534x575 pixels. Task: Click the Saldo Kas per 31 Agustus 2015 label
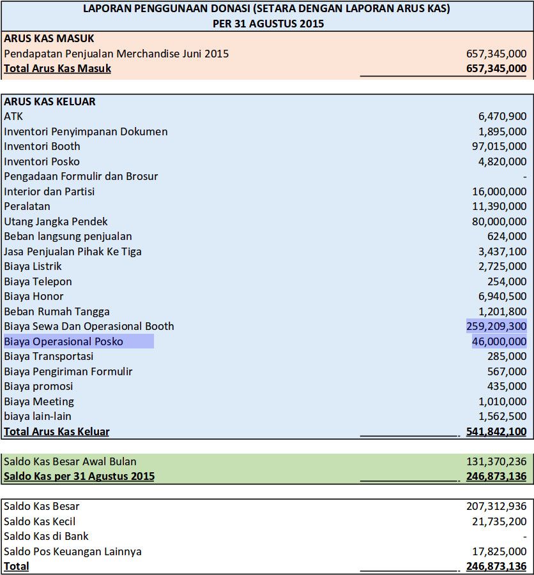coord(79,476)
